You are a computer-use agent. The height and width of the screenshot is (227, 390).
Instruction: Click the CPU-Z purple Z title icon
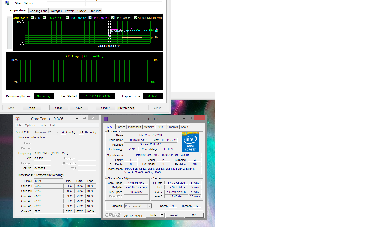pos(106,119)
